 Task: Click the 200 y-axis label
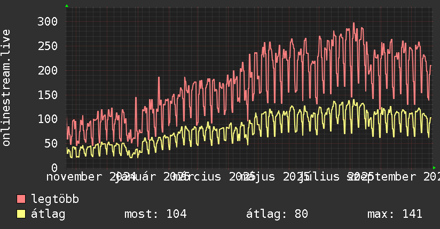coord(48,70)
